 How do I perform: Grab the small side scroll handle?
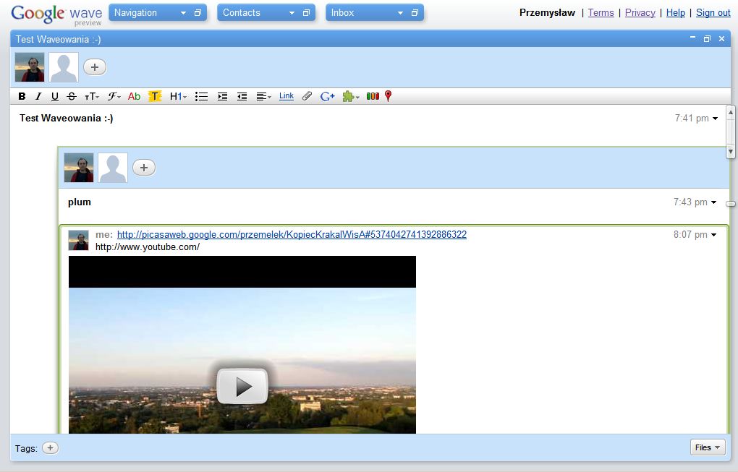[731, 204]
